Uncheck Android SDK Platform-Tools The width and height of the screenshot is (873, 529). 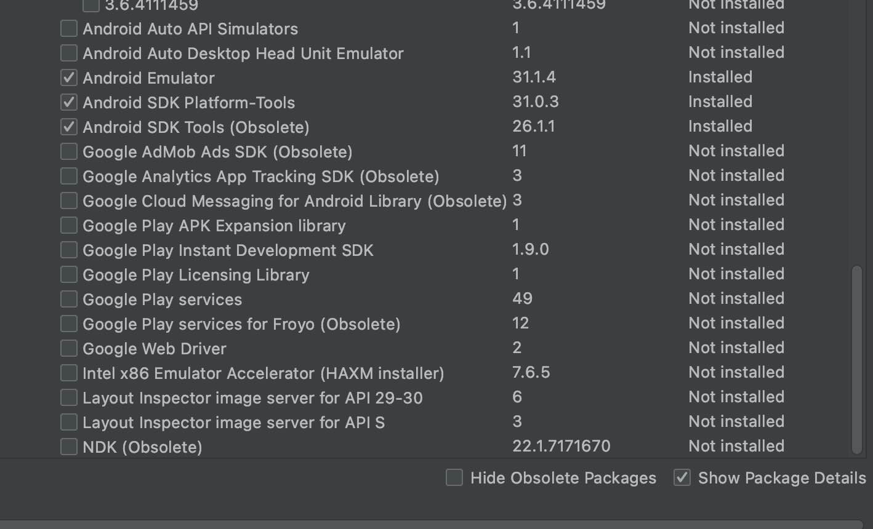tap(69, 102)
